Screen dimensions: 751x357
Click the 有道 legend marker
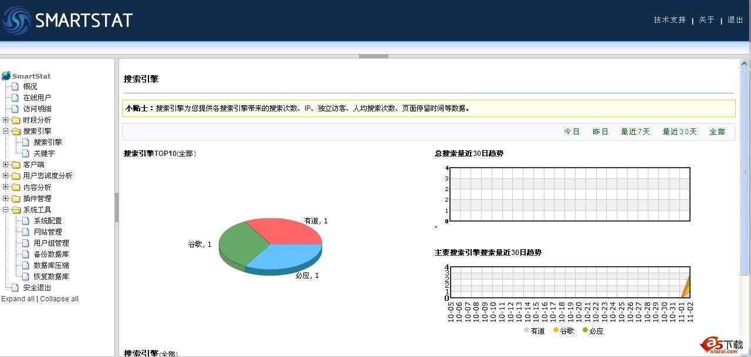[x=526, y=330]
